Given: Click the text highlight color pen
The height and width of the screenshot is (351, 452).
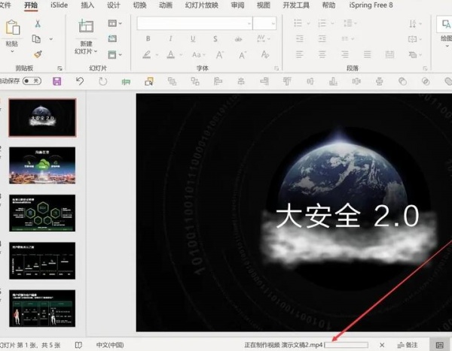Looking at the screenshot, I should coord(147,54).
